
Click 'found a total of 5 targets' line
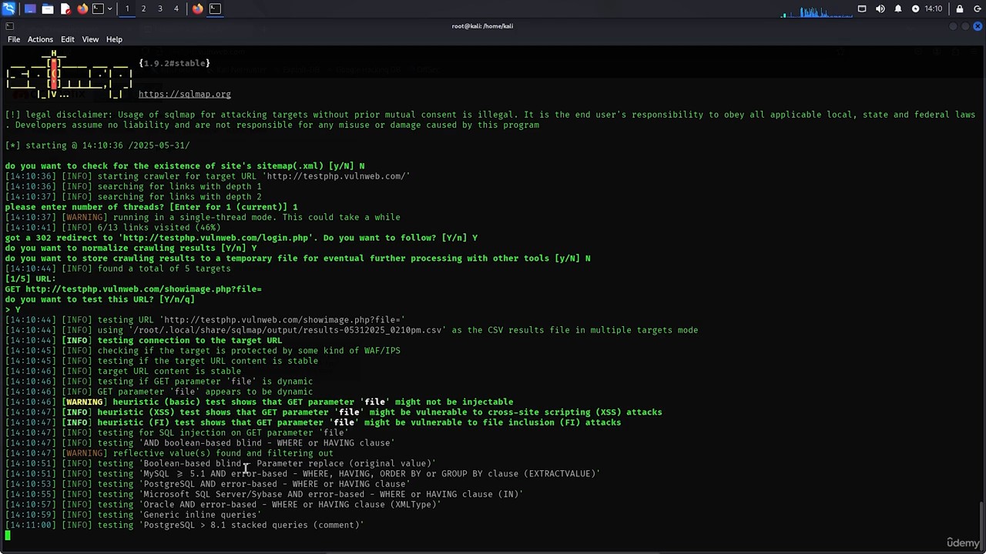(x=118, y=269)
